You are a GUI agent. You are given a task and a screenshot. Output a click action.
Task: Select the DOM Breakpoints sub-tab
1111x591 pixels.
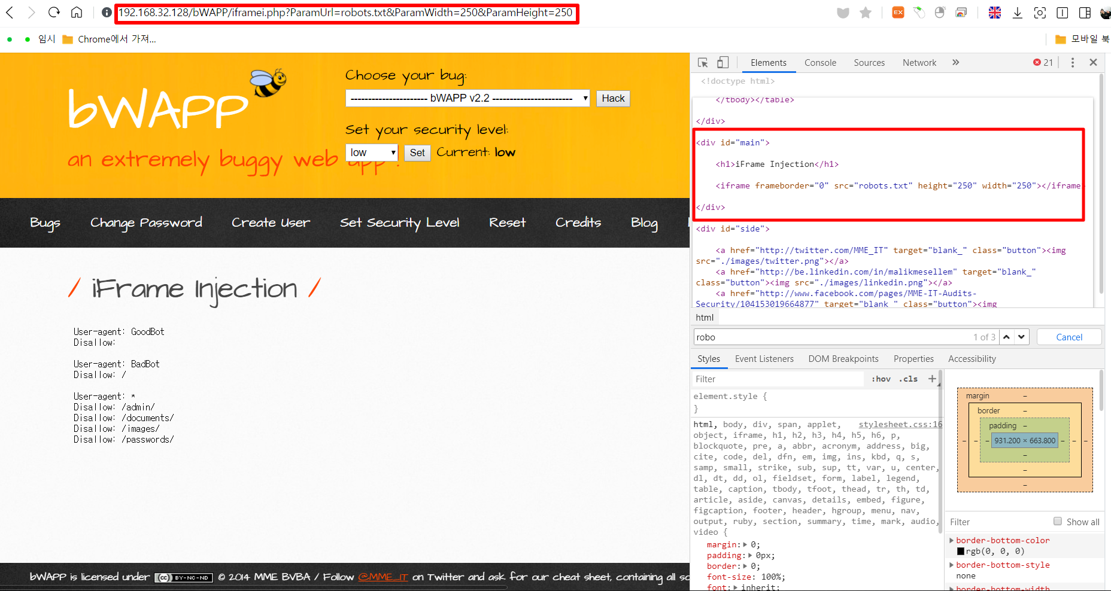coord(843,359)
